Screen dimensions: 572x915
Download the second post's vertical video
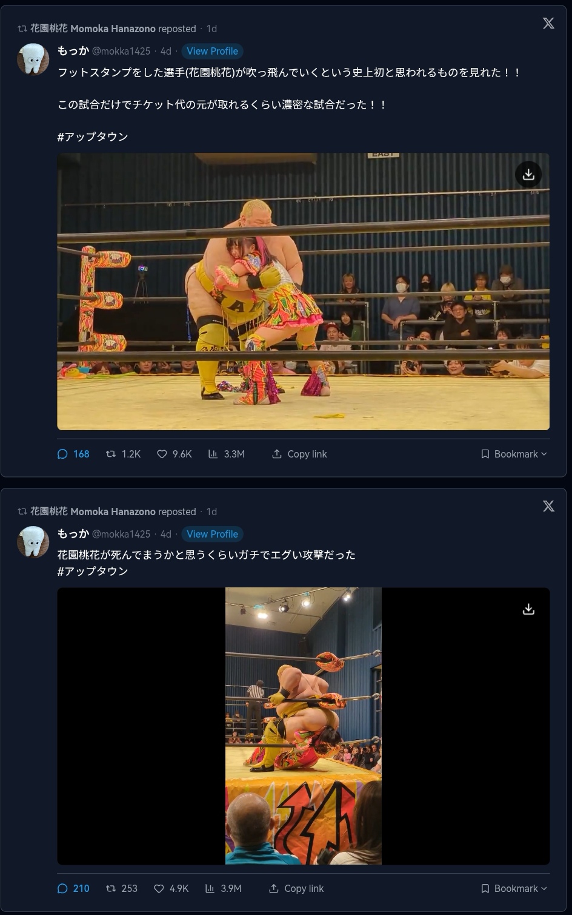[x=528, y=609]
